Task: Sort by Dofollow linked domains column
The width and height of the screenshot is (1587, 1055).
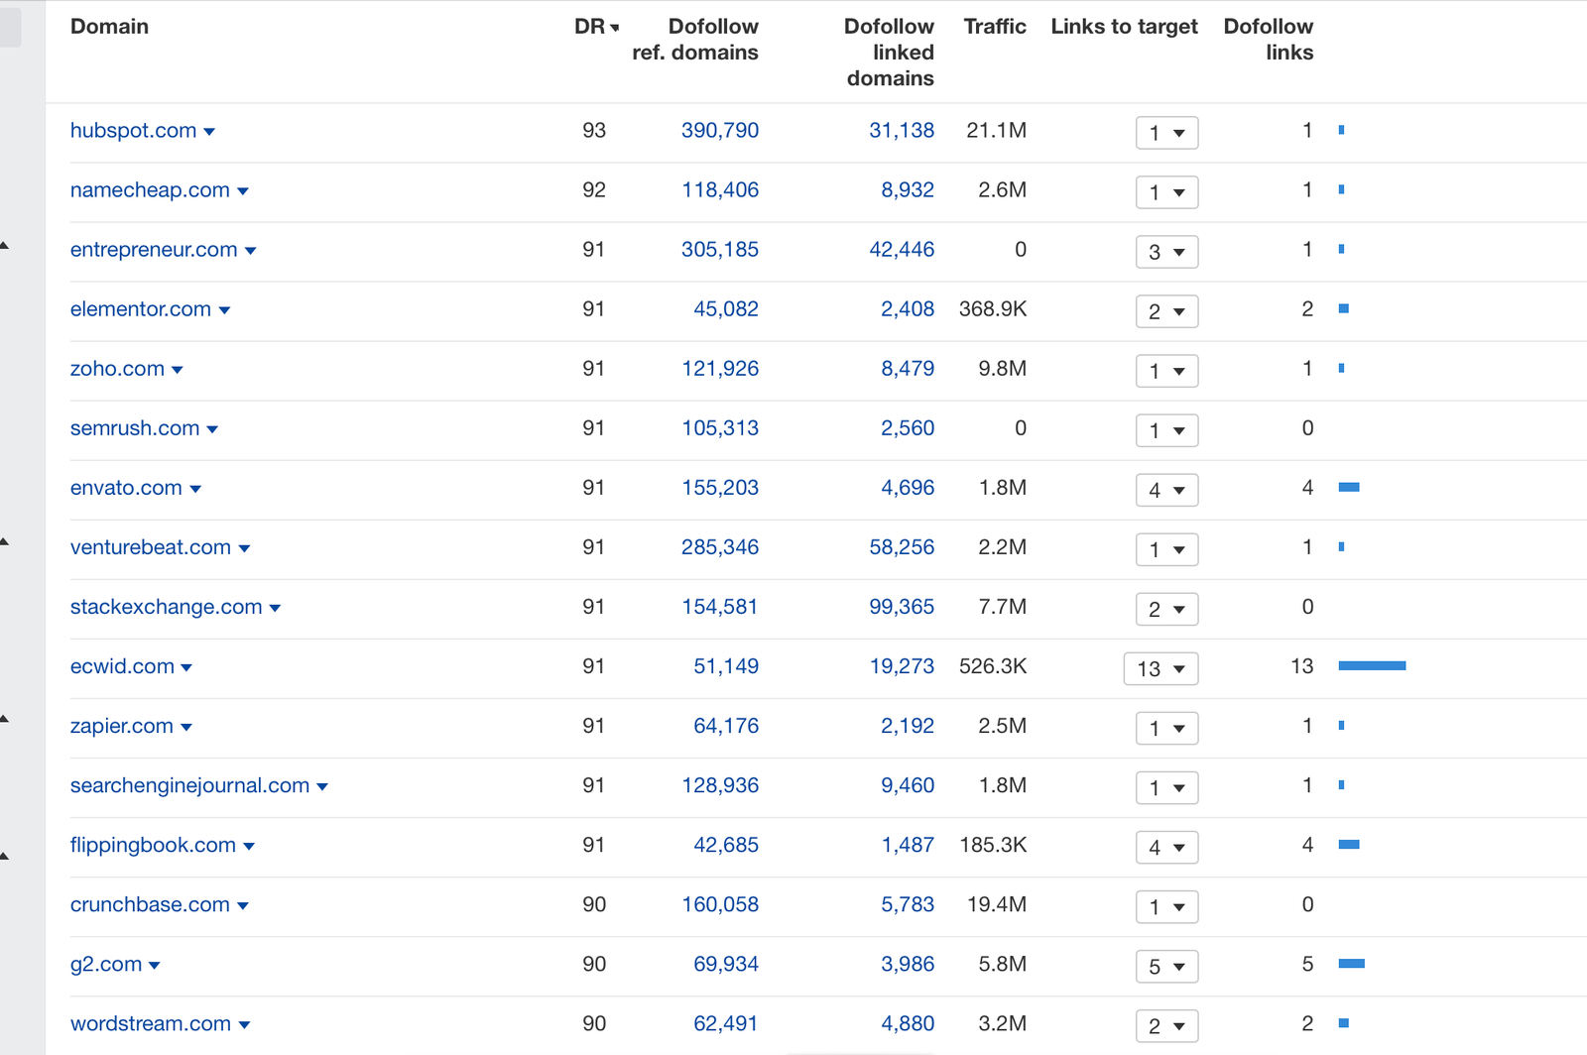Action: point(889,53)
